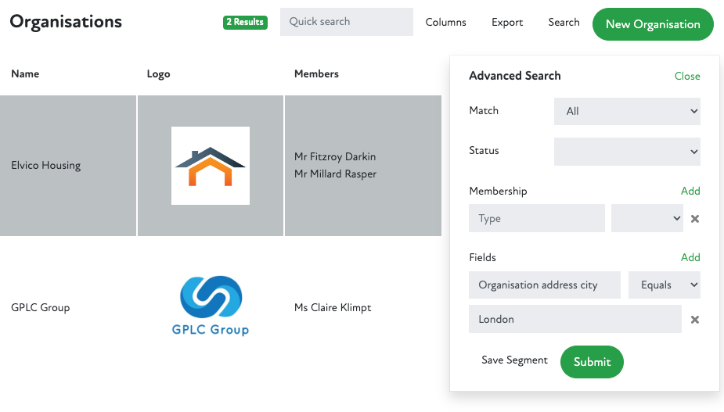Expand the Status dropdown
724x412 pixels.
[626, 151]
